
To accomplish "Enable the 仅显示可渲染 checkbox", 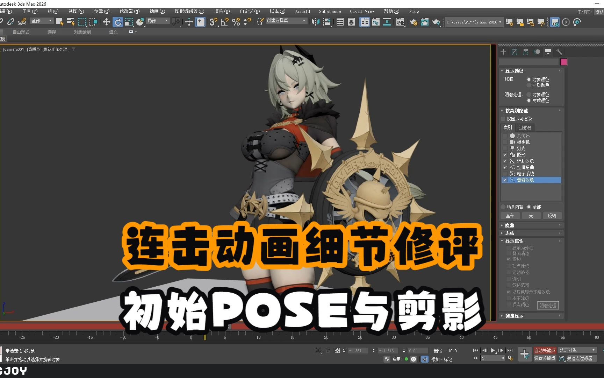I will point(503,119).
